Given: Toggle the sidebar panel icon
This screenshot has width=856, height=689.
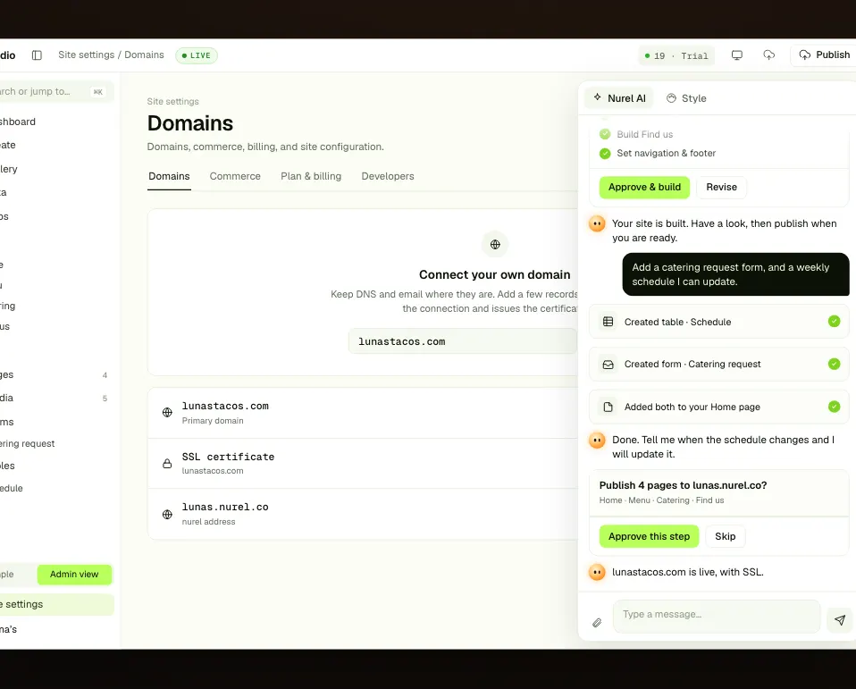Looking at the screenshot, I should (37, 55).
